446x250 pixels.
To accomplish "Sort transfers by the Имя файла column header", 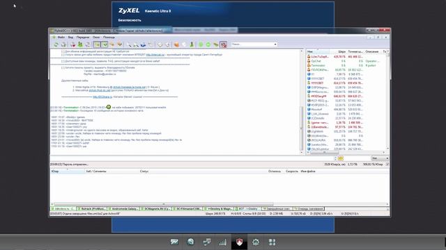I will 344,172.
